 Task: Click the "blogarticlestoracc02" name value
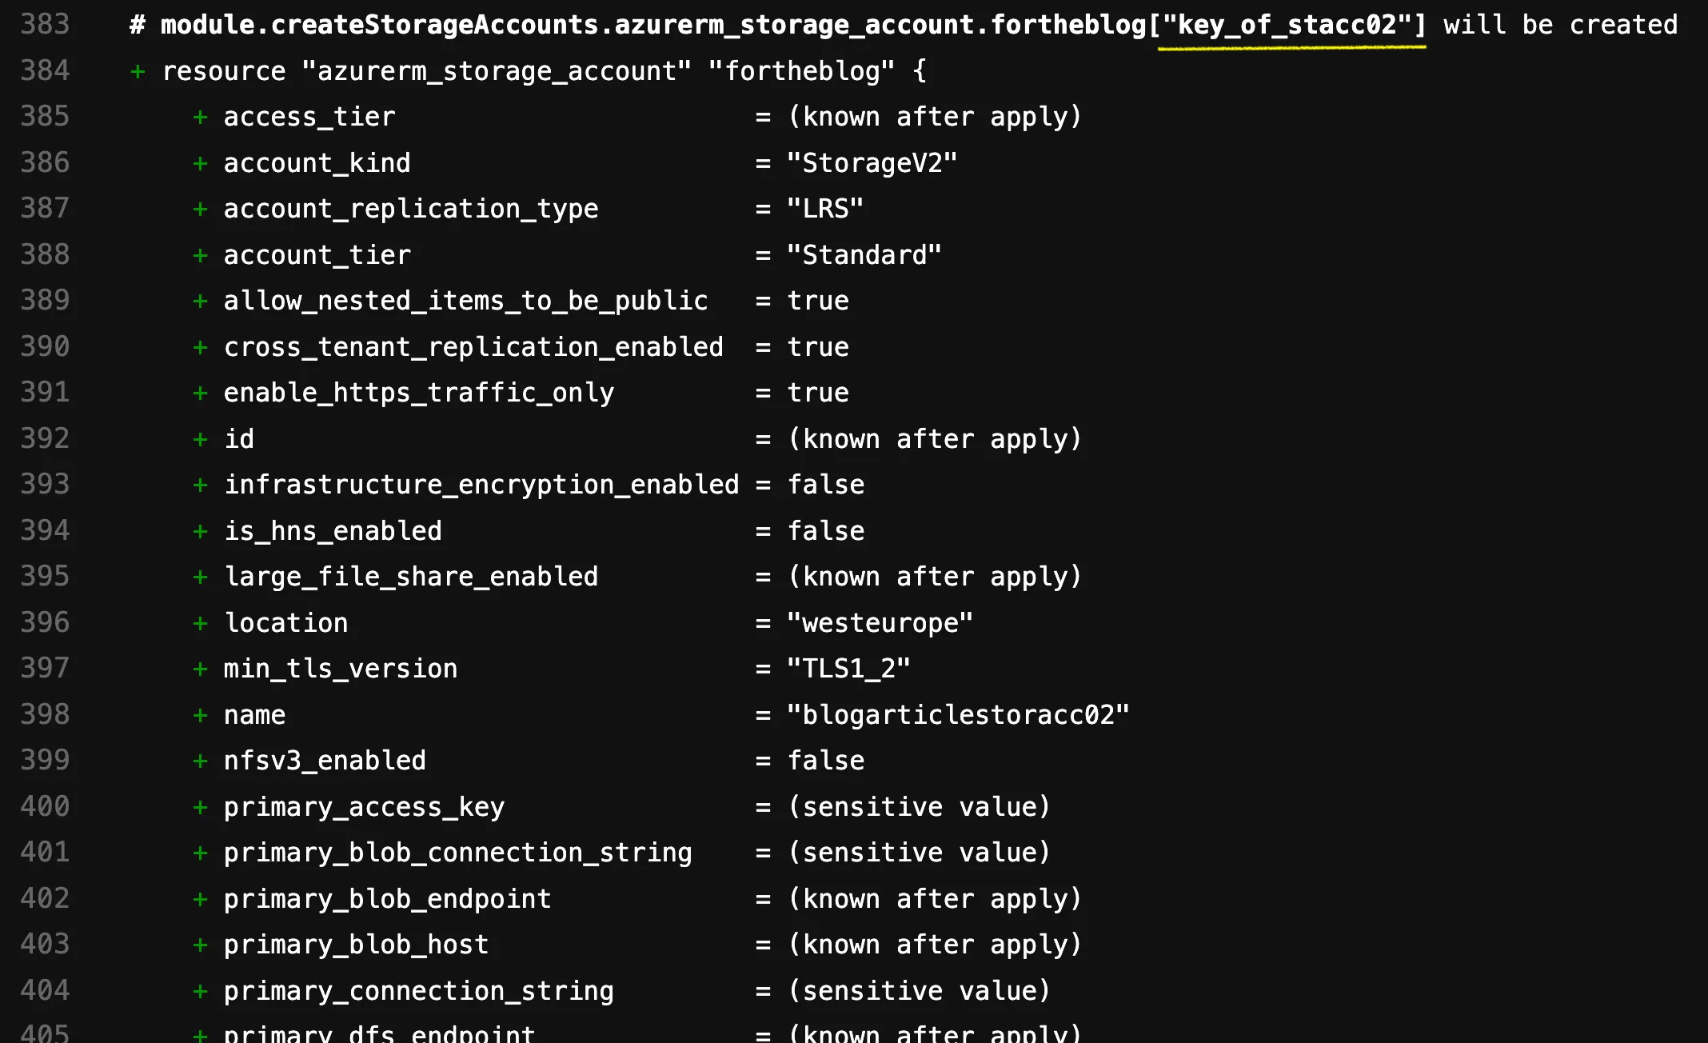tap(958, 715)
